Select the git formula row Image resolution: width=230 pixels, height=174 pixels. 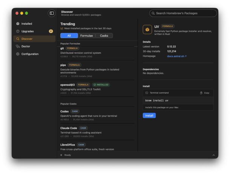97,52
